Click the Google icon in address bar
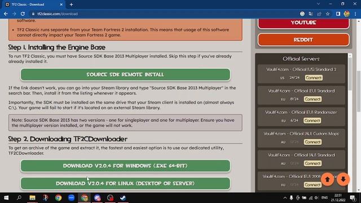Viewport: 361px width, 203px height. tap(302, 14)
